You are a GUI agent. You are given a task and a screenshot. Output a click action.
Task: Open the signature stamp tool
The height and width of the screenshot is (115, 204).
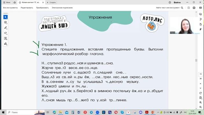5,44
